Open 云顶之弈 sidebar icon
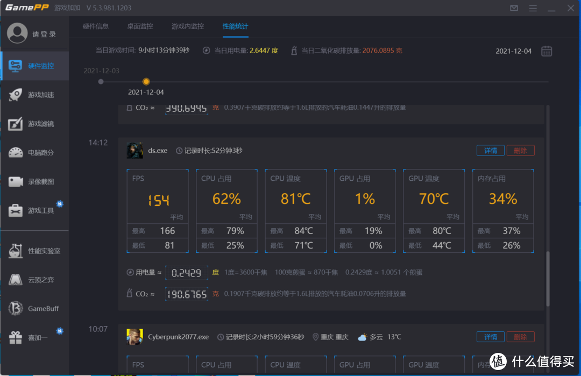The width and height of the screenshot is (581, 376). point(16,280)
